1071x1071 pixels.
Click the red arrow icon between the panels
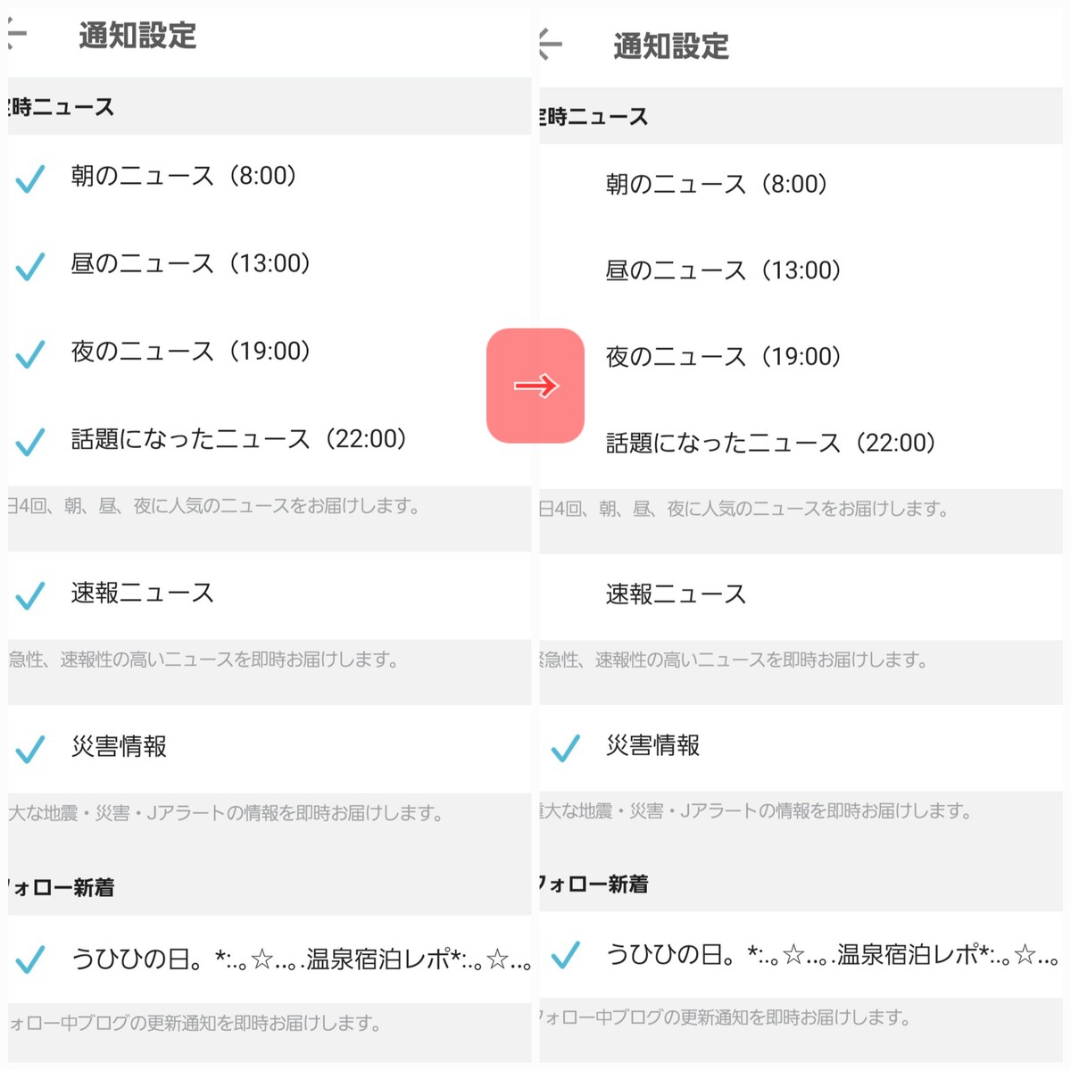click(x=535, y=386)
